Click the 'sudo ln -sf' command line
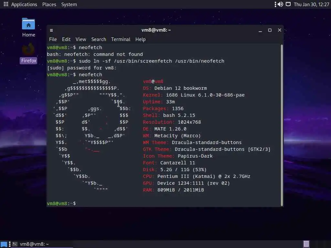This screenshot has width=331, height=248. click(135, 61)
